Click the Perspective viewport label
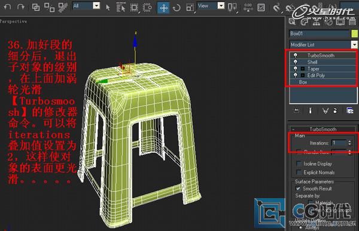 [x=13, y=21]
